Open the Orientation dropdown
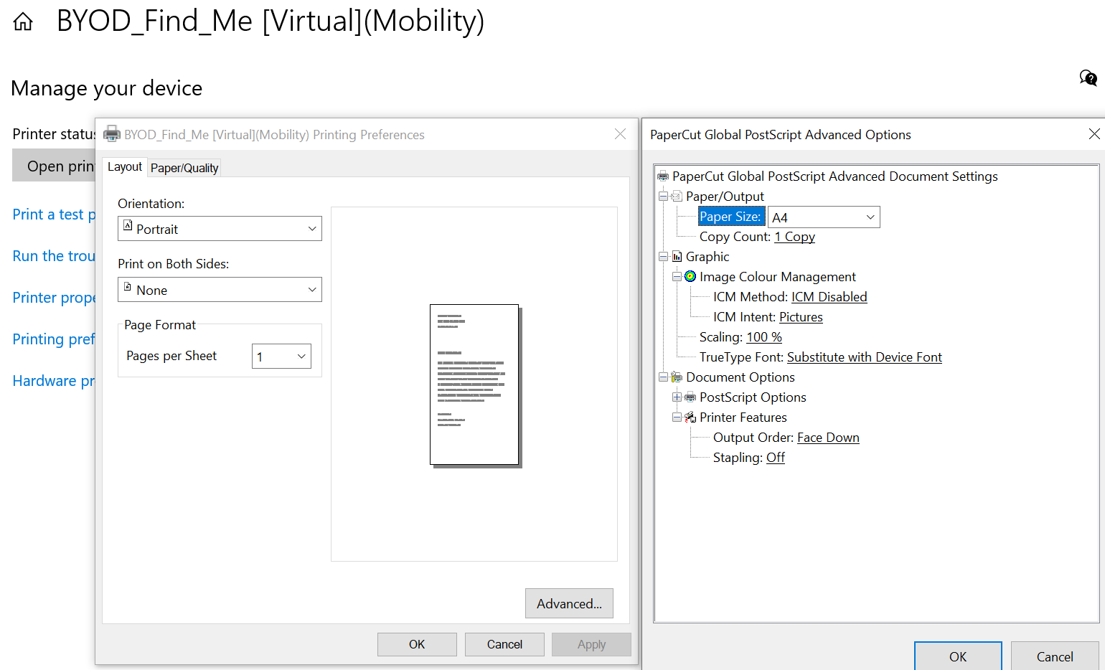Screen dimensions: 1105x670 coord(220,229)
